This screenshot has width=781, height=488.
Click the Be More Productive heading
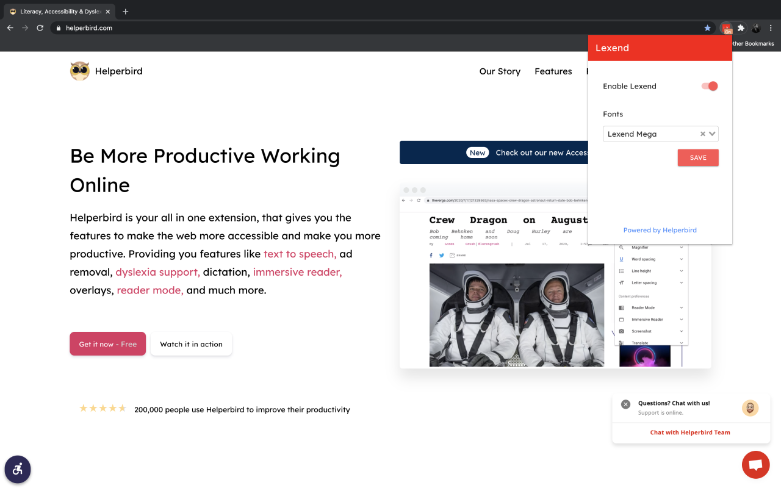pos(205,170)
